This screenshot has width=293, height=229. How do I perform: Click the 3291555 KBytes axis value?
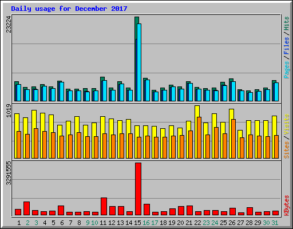[9, 173]
